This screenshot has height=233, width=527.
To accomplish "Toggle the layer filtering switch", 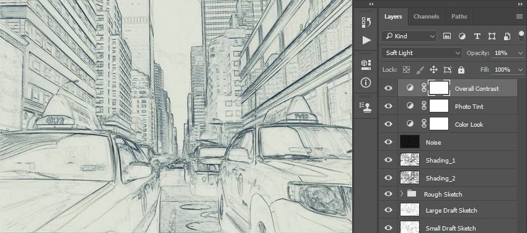I will coord(521,36).
